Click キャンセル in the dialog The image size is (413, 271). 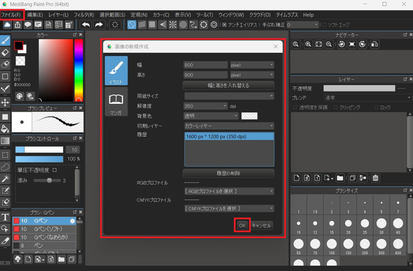coord(261,225)
